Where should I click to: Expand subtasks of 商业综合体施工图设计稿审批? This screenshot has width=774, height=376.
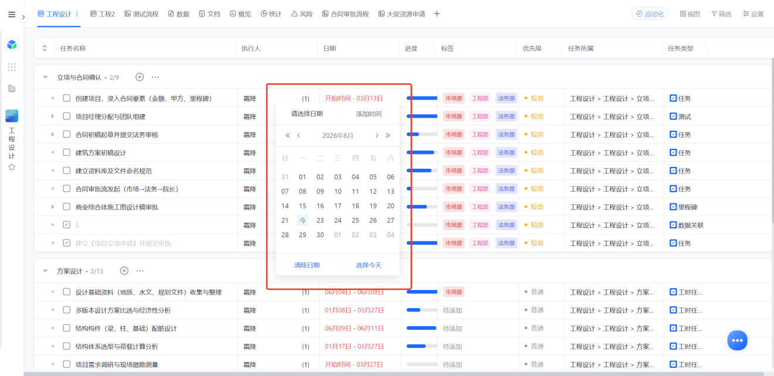[53, 207]
